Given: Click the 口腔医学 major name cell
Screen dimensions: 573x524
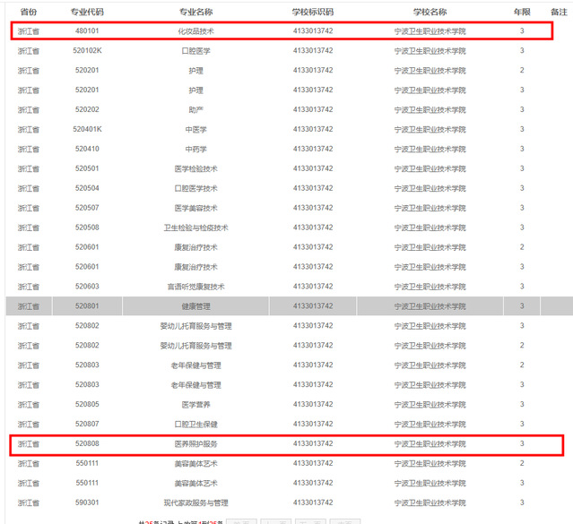Looking at the screenshot, I should (x=195, y=51).
